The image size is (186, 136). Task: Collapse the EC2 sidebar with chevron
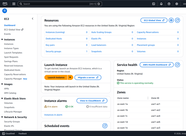(32, 19)
